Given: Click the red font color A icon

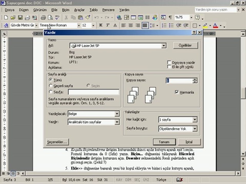Looking at the screenshot, I should [x=216, y=25].
